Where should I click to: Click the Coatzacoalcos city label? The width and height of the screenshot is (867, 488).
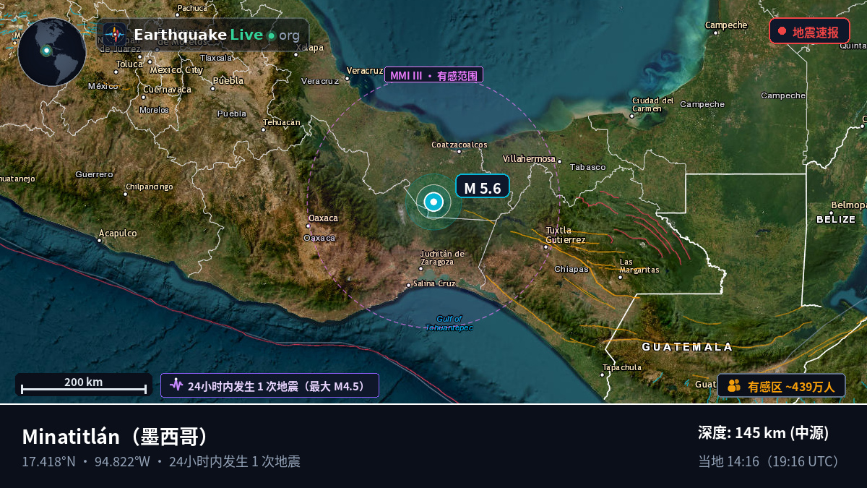pyautogui.click(x=460, y=145)
